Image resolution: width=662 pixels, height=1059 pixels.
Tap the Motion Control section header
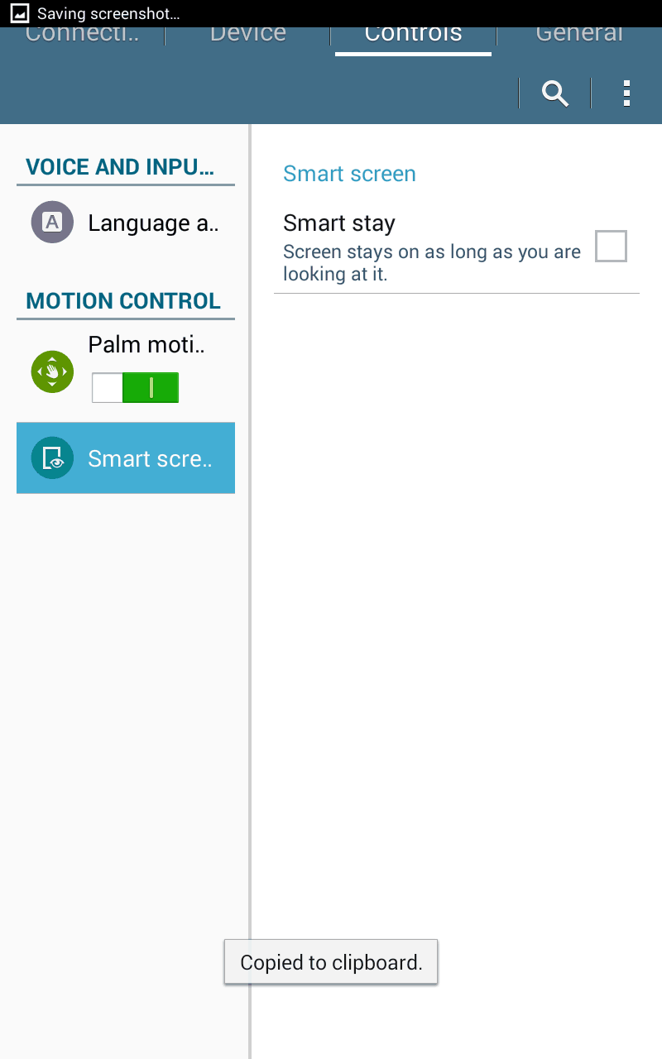click(x=123, y=301)
